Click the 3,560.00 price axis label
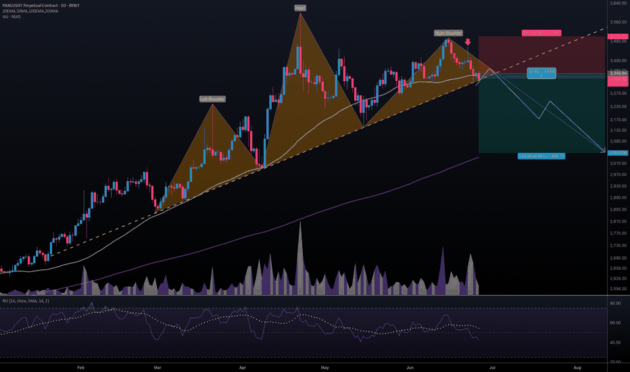 pyautogui.click(x=618, y=22)
